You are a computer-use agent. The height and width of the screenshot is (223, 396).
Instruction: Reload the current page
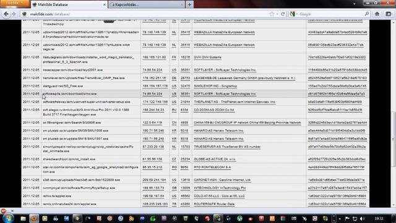coord(283,14)
